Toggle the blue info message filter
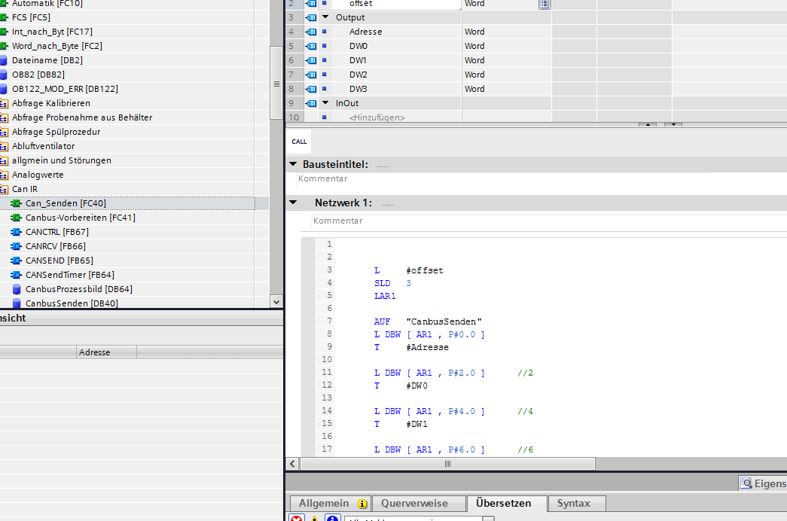 333,519
